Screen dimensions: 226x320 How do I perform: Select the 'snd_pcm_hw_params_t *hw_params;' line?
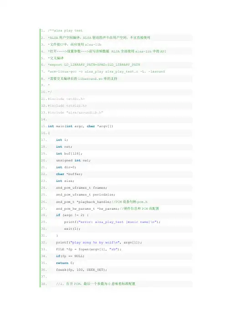coord(108,208)
